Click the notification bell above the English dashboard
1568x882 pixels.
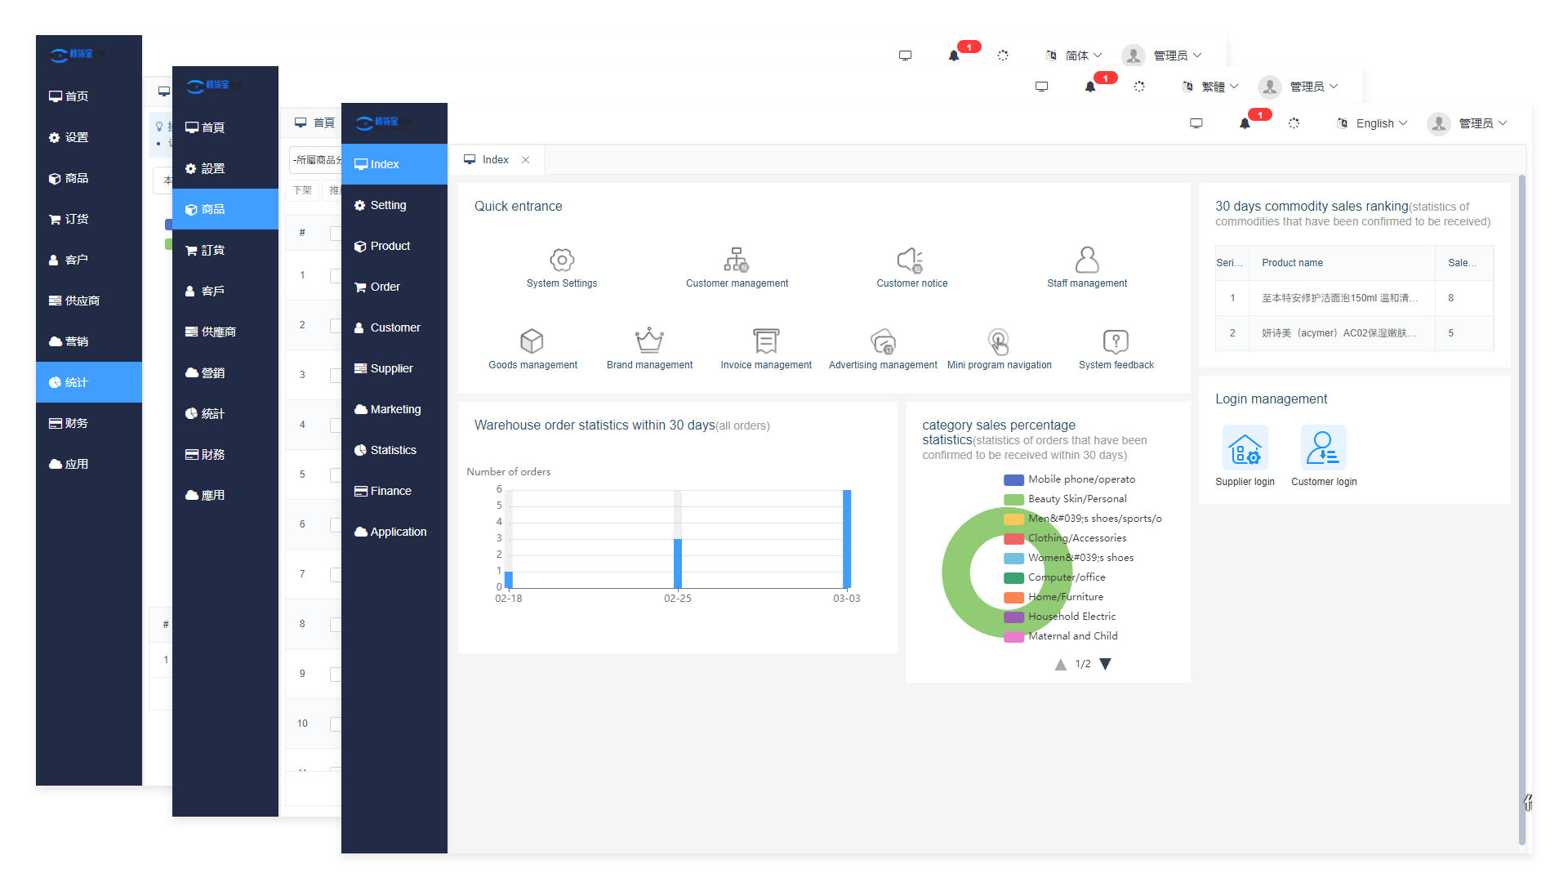pyautogui.click(x=1245, y=124)
